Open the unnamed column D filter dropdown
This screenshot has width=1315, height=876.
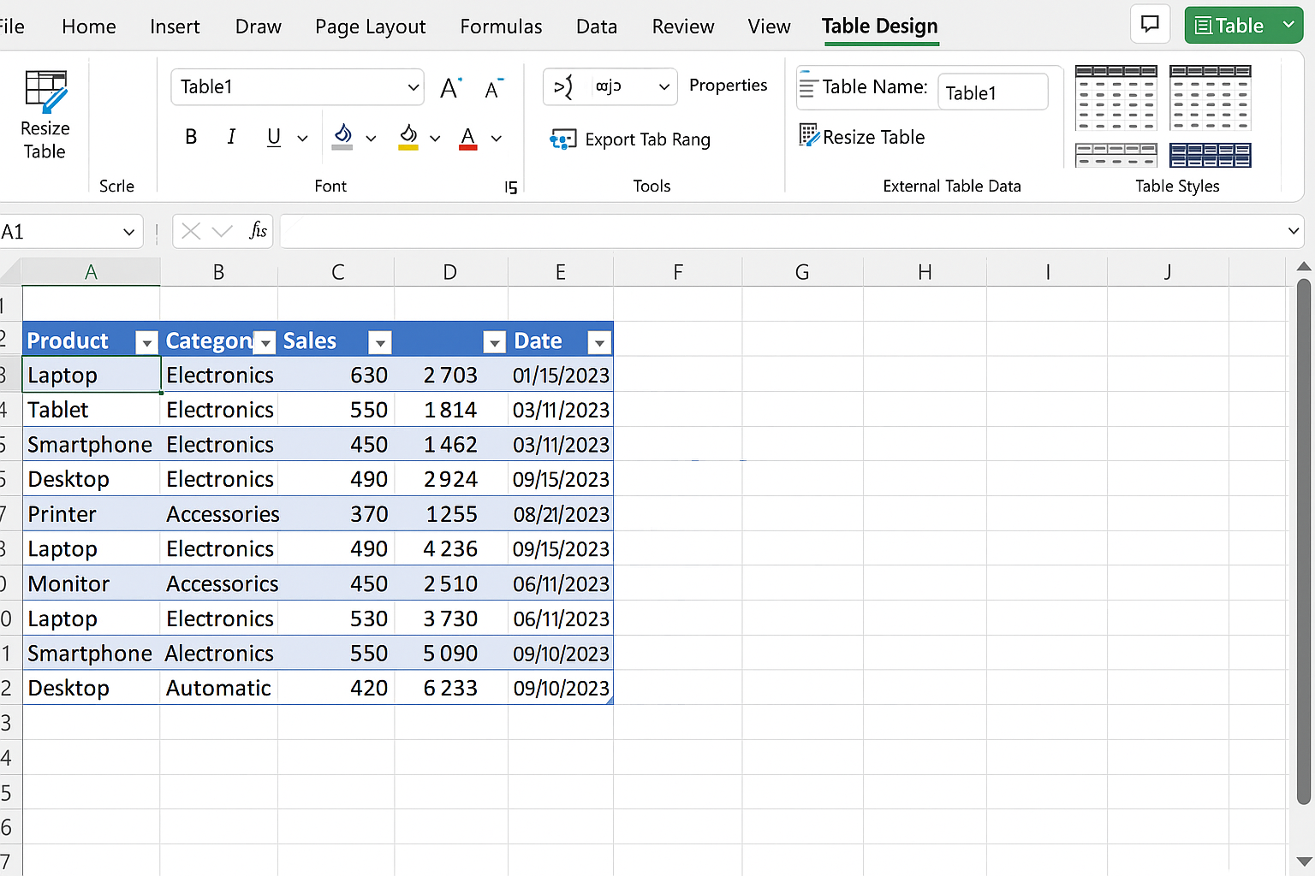point(494,343)
